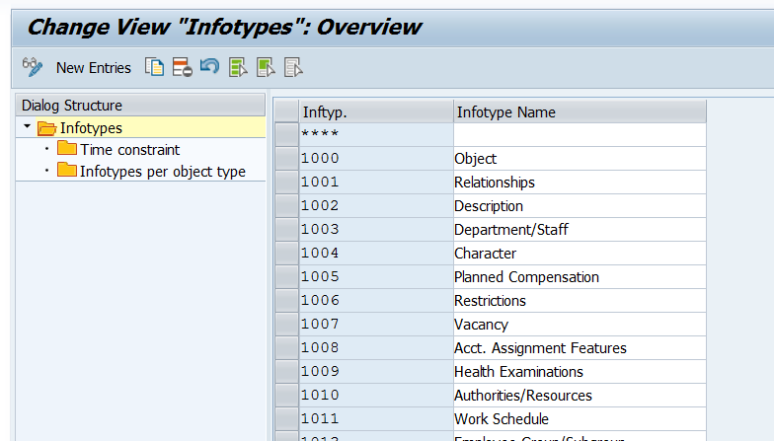
Task: Click the 1001 infotype cell
Action: (x=377, y=182)
